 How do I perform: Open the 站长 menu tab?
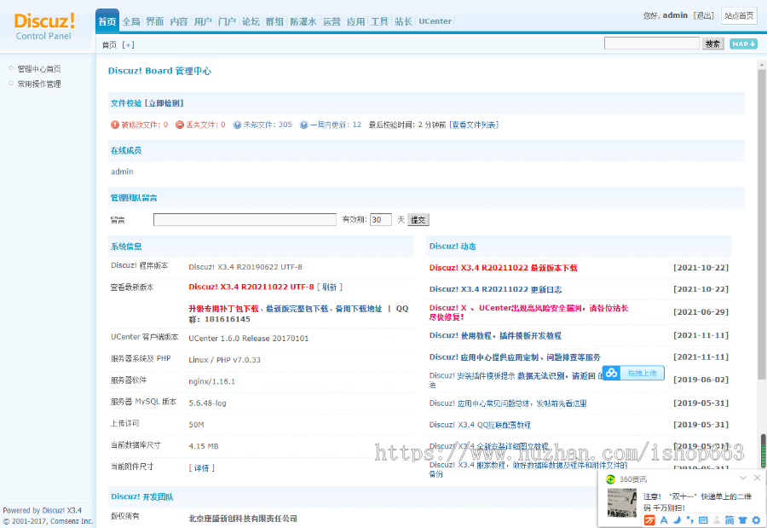tap(403, 21)
